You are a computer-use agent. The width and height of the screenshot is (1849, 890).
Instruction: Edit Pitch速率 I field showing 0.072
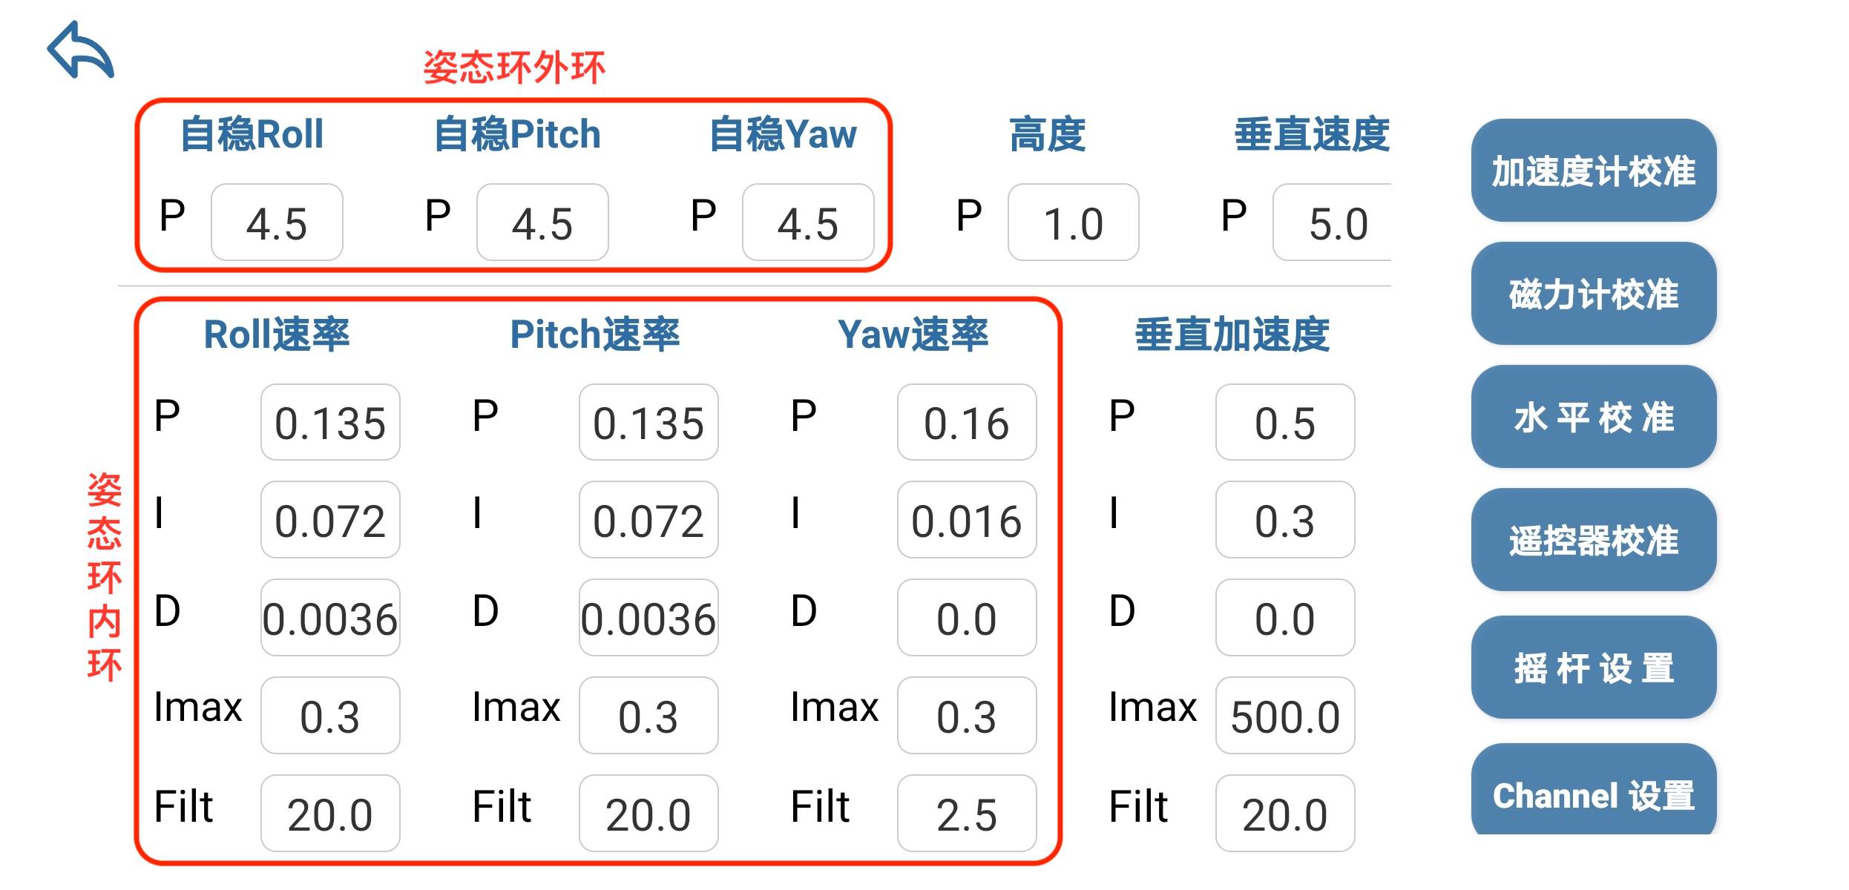[x=648, y=520]
